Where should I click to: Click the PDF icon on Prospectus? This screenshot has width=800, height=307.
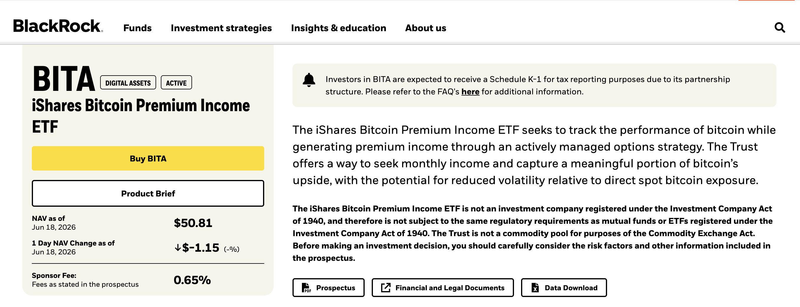click(306, 288)
